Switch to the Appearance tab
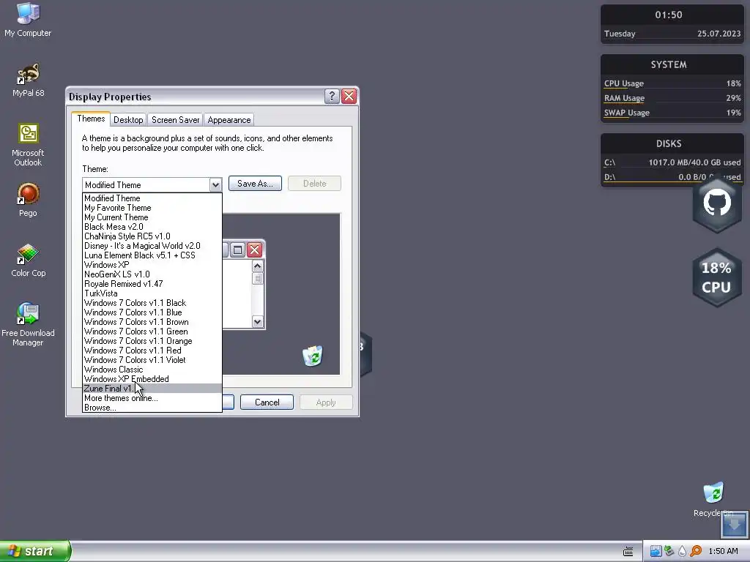 point(229,120)
